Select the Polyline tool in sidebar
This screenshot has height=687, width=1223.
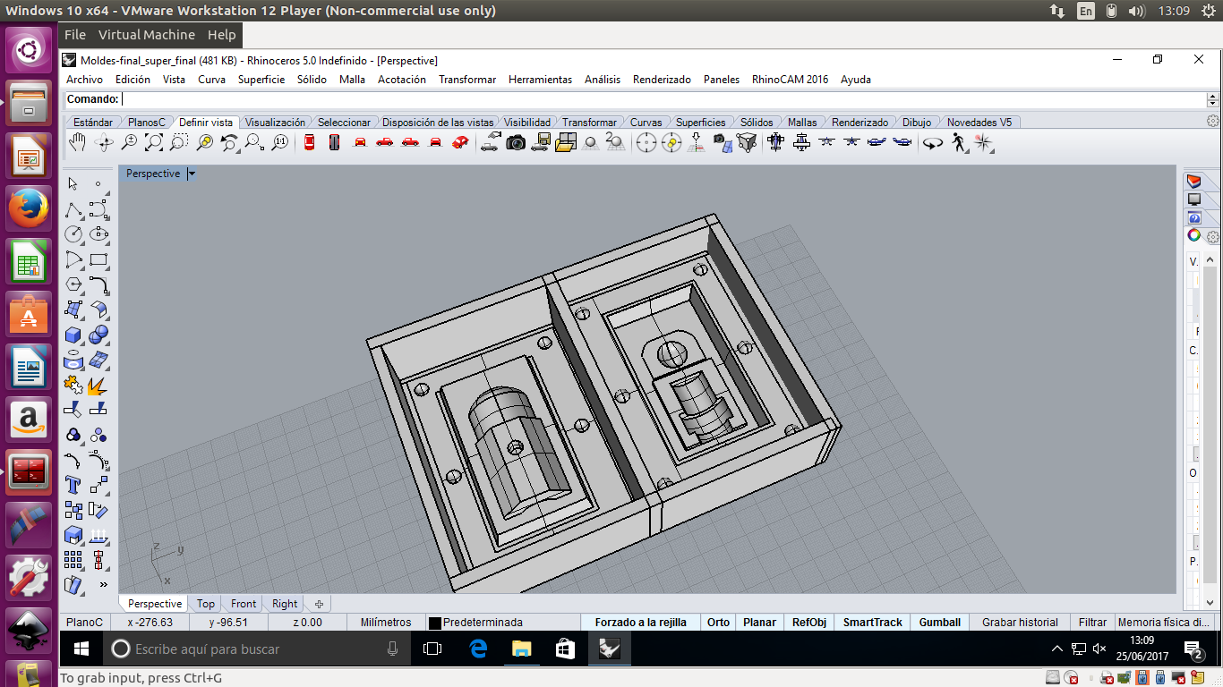click(73, 210)
